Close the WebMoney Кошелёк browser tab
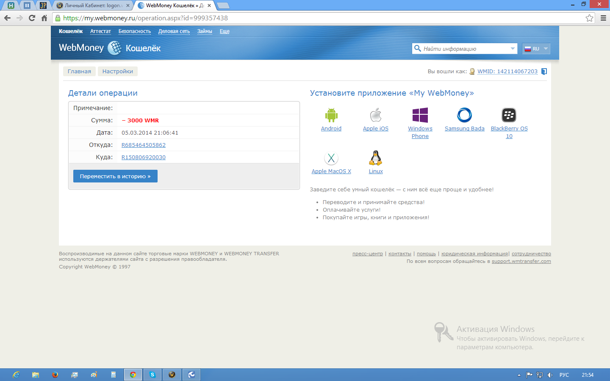The height and width of the screenshot is (381, 610). pyautogui.click(x=209, y=6)
